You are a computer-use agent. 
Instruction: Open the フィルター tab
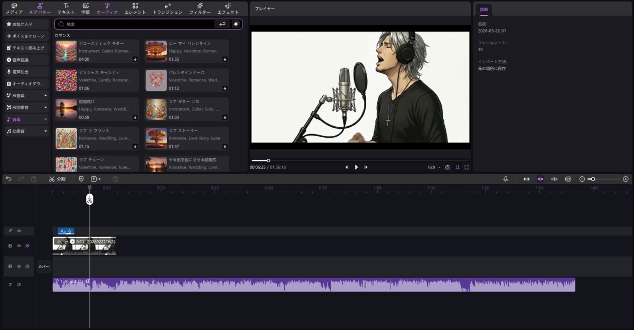[x=200, y=8]
